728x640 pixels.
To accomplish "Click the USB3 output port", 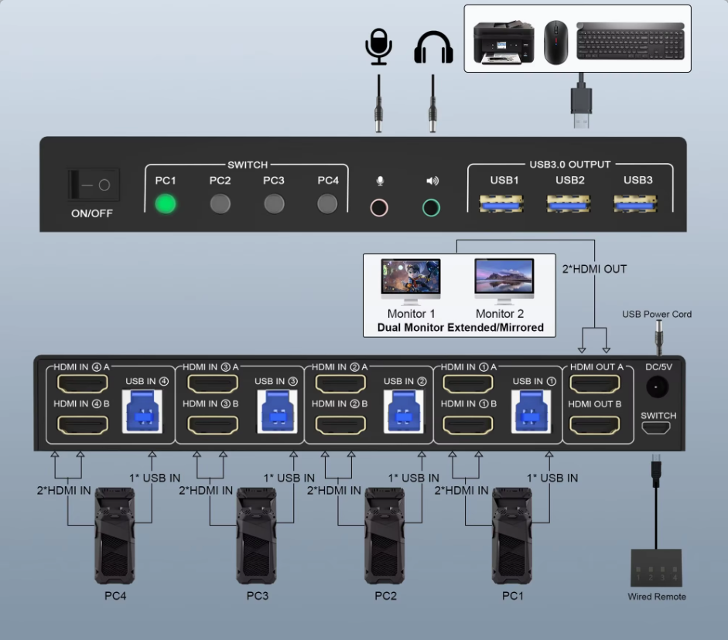I will pyautogui.click(x=637, y=204).
